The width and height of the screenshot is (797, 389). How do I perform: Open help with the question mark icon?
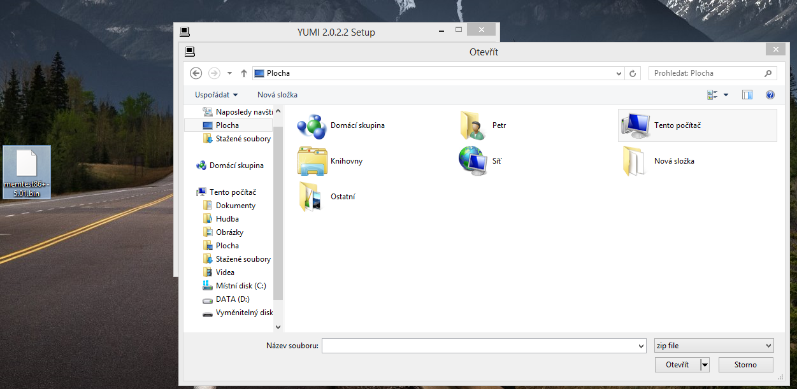pyautogui.click(x=770, y=95)
